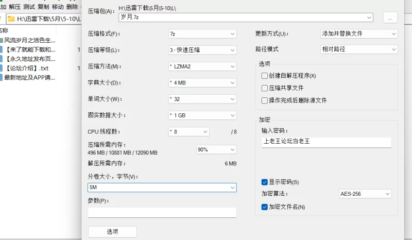The image size is (412, 240).
Task: Open the browse '...' button for archive path
Action: [390, 18]
